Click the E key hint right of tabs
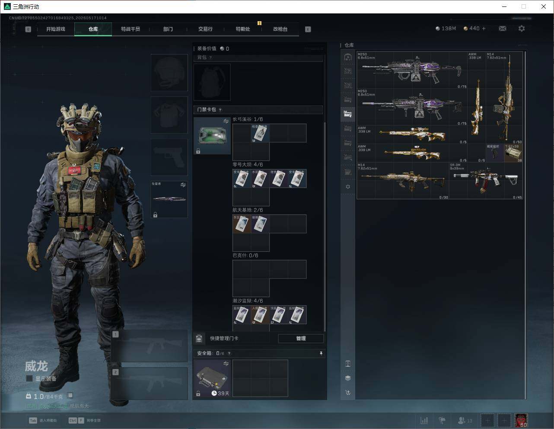Image resolution: width=554 pixels, height=429 pixels. coord(308,29)
